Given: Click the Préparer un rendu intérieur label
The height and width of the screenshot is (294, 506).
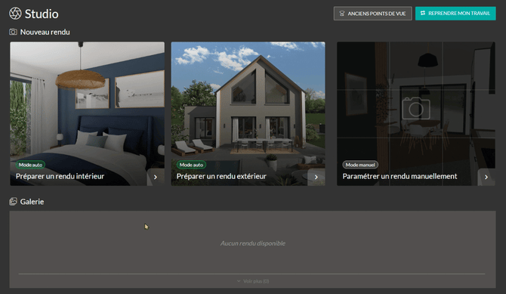Looking at the screenshot, I should point(60,176).
